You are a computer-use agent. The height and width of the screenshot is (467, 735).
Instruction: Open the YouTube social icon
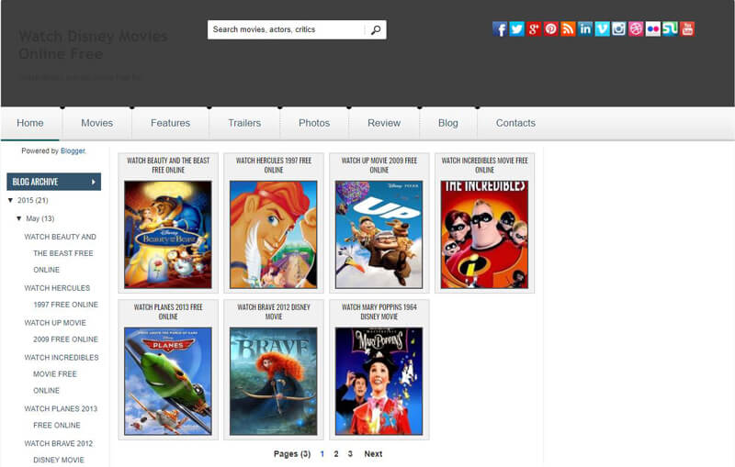pos(687,29)
